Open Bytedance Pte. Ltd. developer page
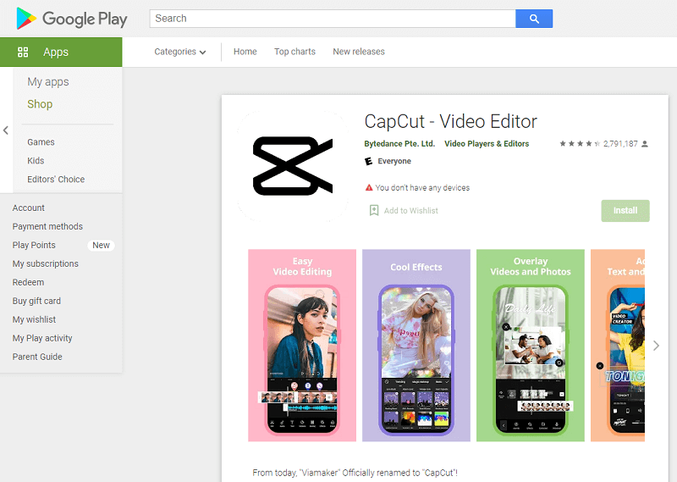Viewport: 677px width, 482px height. pos(399,143)
